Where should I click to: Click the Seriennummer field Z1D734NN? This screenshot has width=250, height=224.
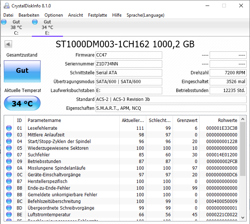coord(129,64)
